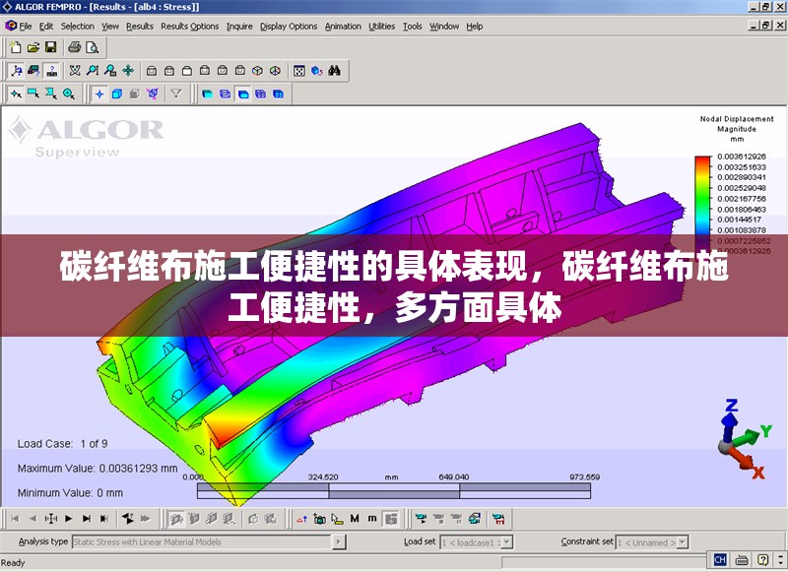The height and width of the screenshot is (572, 788).
Task: Activate the zoom window area tool
Action: tap(110, 71)
